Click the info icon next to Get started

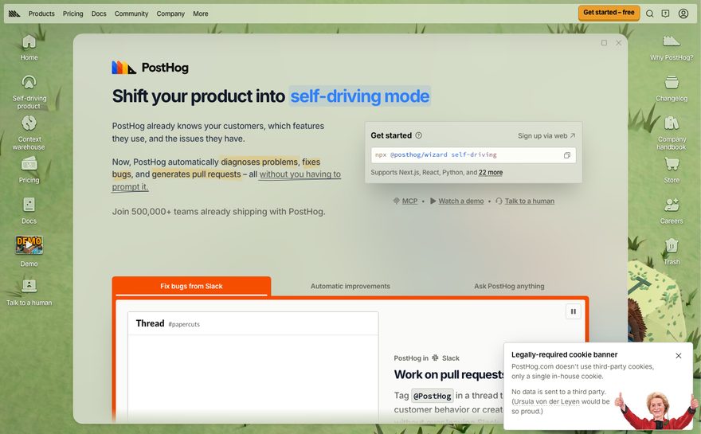coord(418,135)
